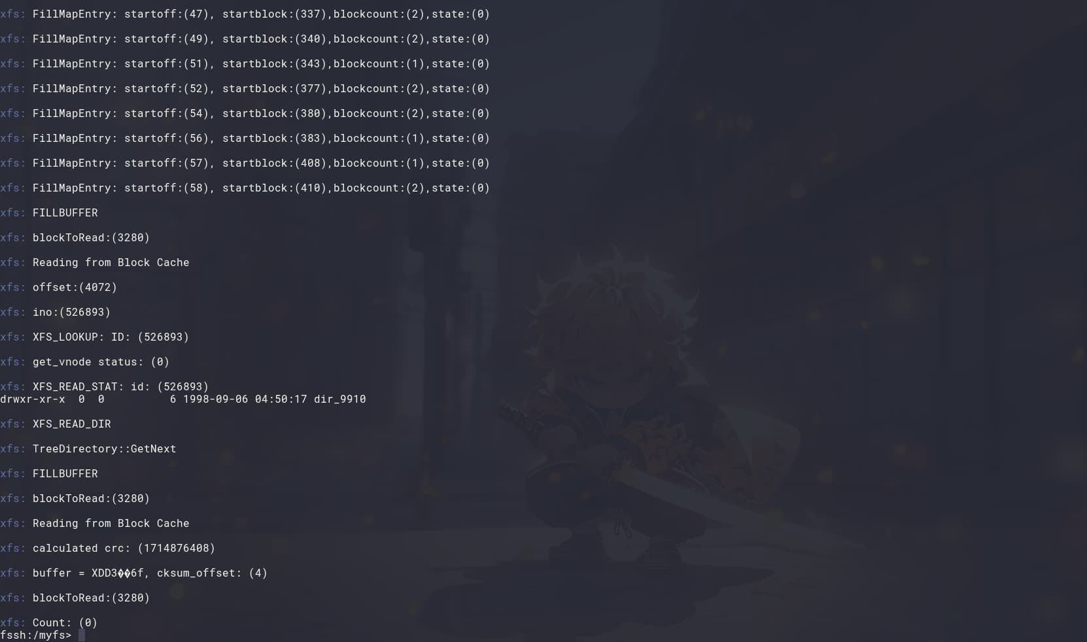Click the first FILLBUFFER log line
This screenshot has width=1087, height=642.
click(x=49, y=212)
